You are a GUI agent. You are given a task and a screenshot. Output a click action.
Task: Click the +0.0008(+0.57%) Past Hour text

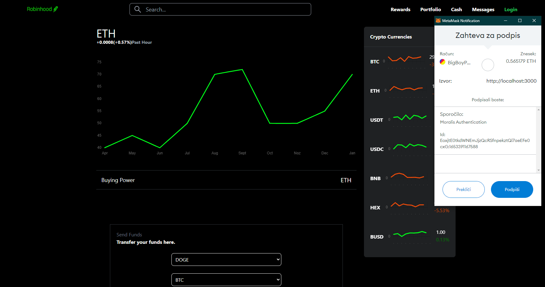coord(124,43)
